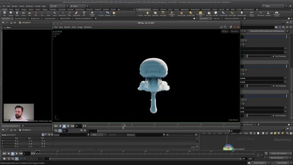Viewport: 293px width, 165px height.
Task: Select the Gamepad Camera shelf tool
Action: (277, 13)
